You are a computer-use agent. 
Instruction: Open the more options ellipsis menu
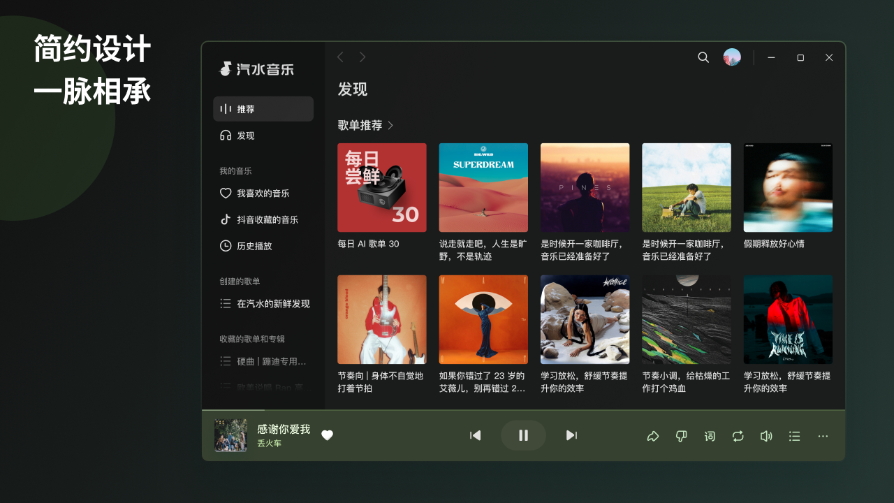[x=823, y=436]
